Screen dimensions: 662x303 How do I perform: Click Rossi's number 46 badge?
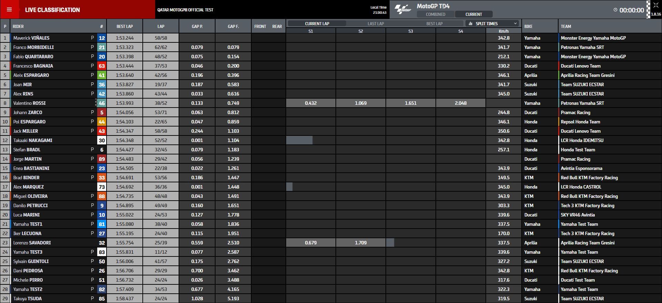102,103
